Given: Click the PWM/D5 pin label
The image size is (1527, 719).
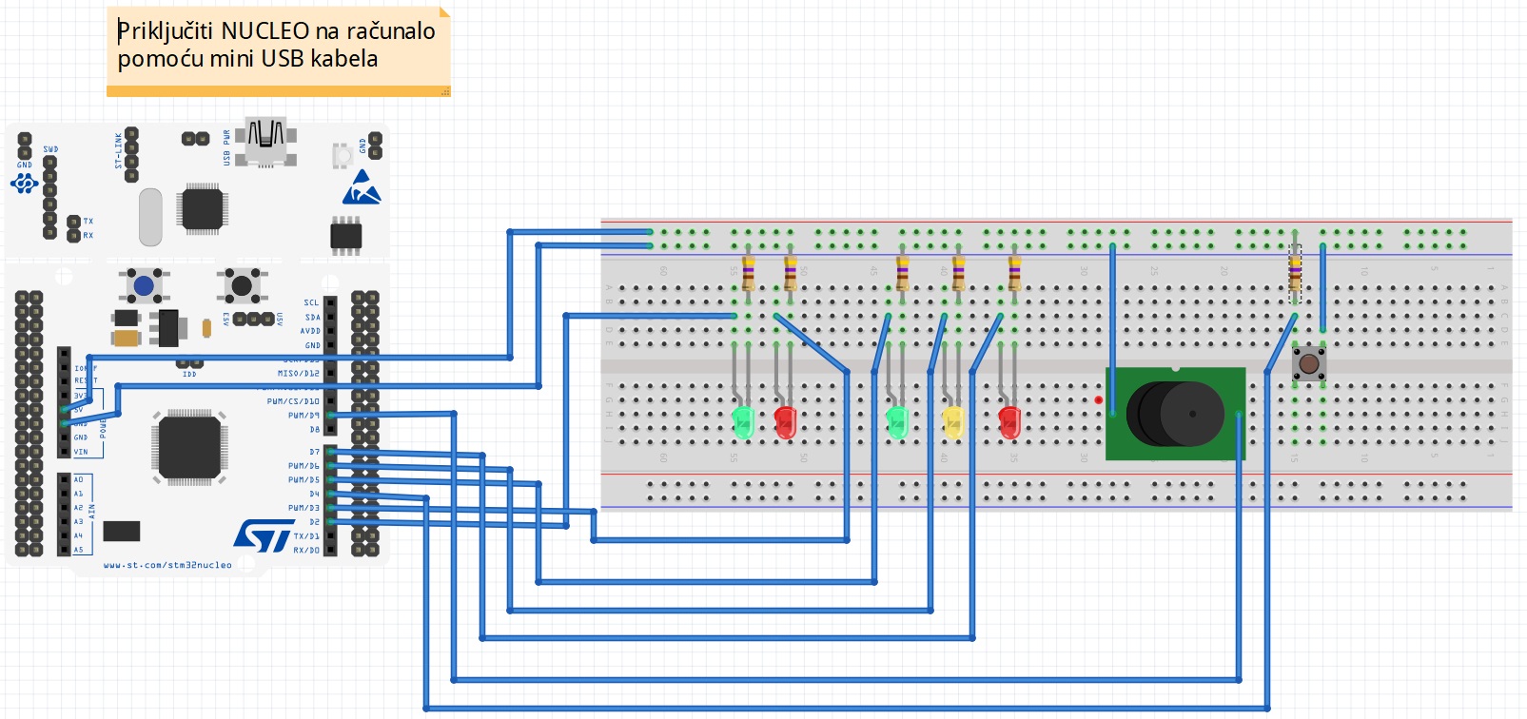Looking at the screenshot, I should point(303,480).
